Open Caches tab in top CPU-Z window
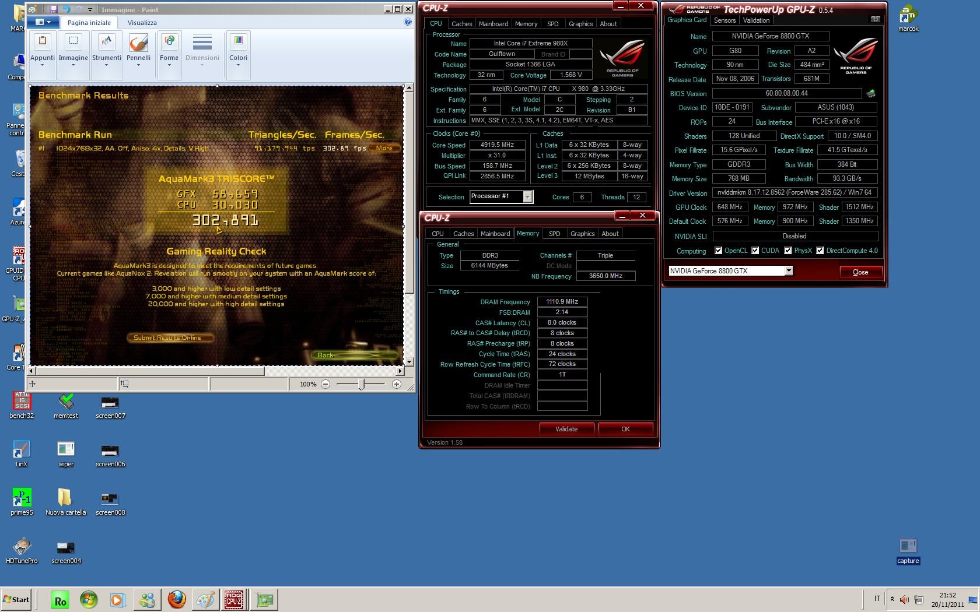 pos(461,24)
